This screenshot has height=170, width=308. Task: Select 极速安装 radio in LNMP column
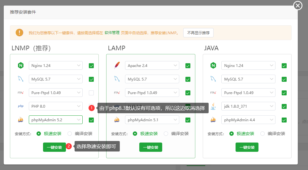click(39, 134)
